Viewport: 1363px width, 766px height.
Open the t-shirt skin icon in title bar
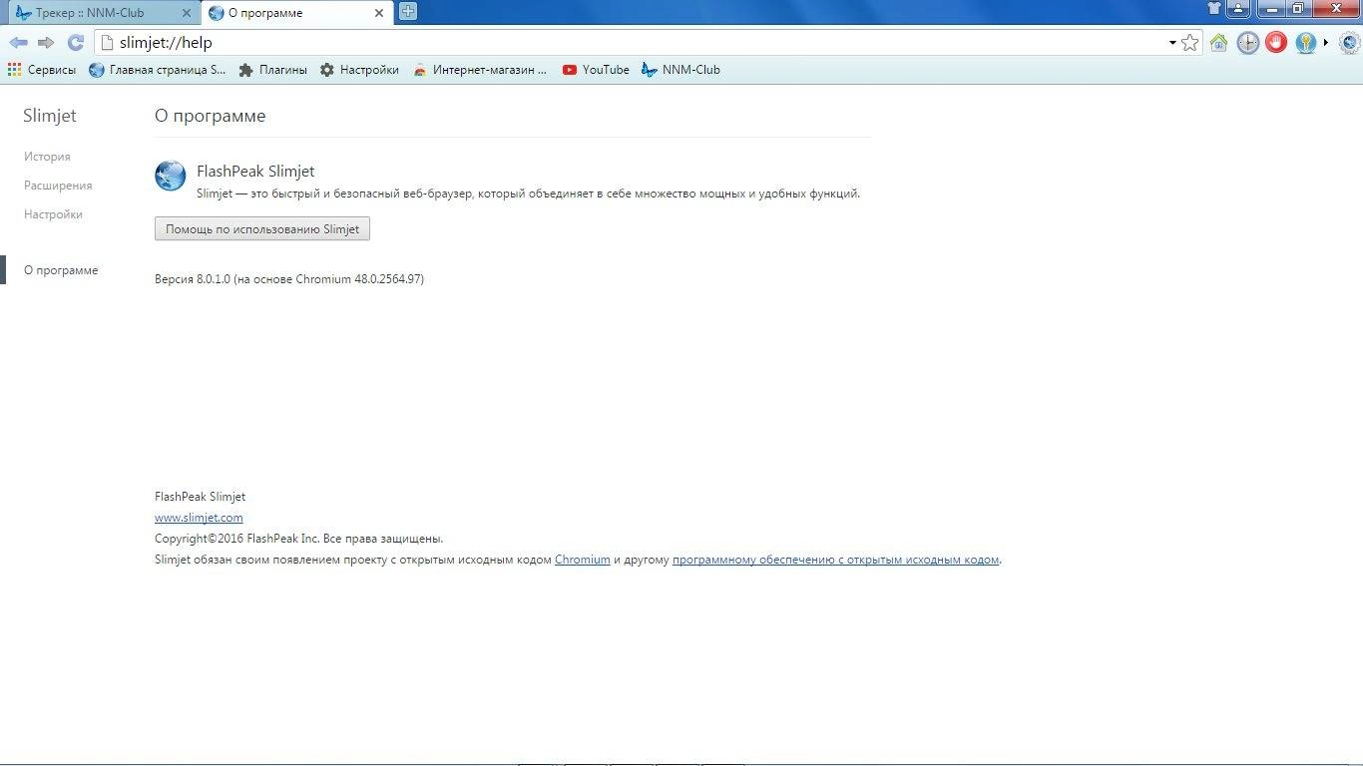(1213, 8)
